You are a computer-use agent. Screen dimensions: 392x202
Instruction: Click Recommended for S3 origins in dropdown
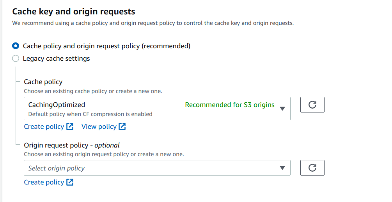pos(229,105)
